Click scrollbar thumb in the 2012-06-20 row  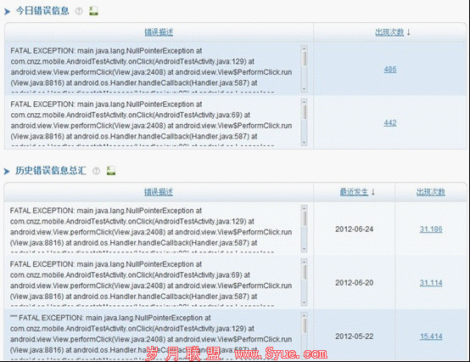point(304,272)
